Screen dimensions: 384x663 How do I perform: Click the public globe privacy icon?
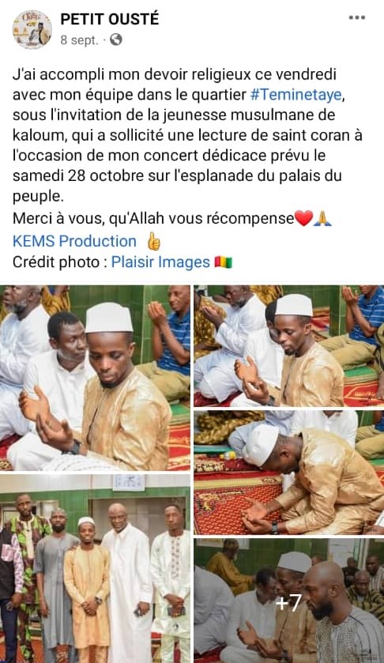pyautogui.click(x=115, y=40)
